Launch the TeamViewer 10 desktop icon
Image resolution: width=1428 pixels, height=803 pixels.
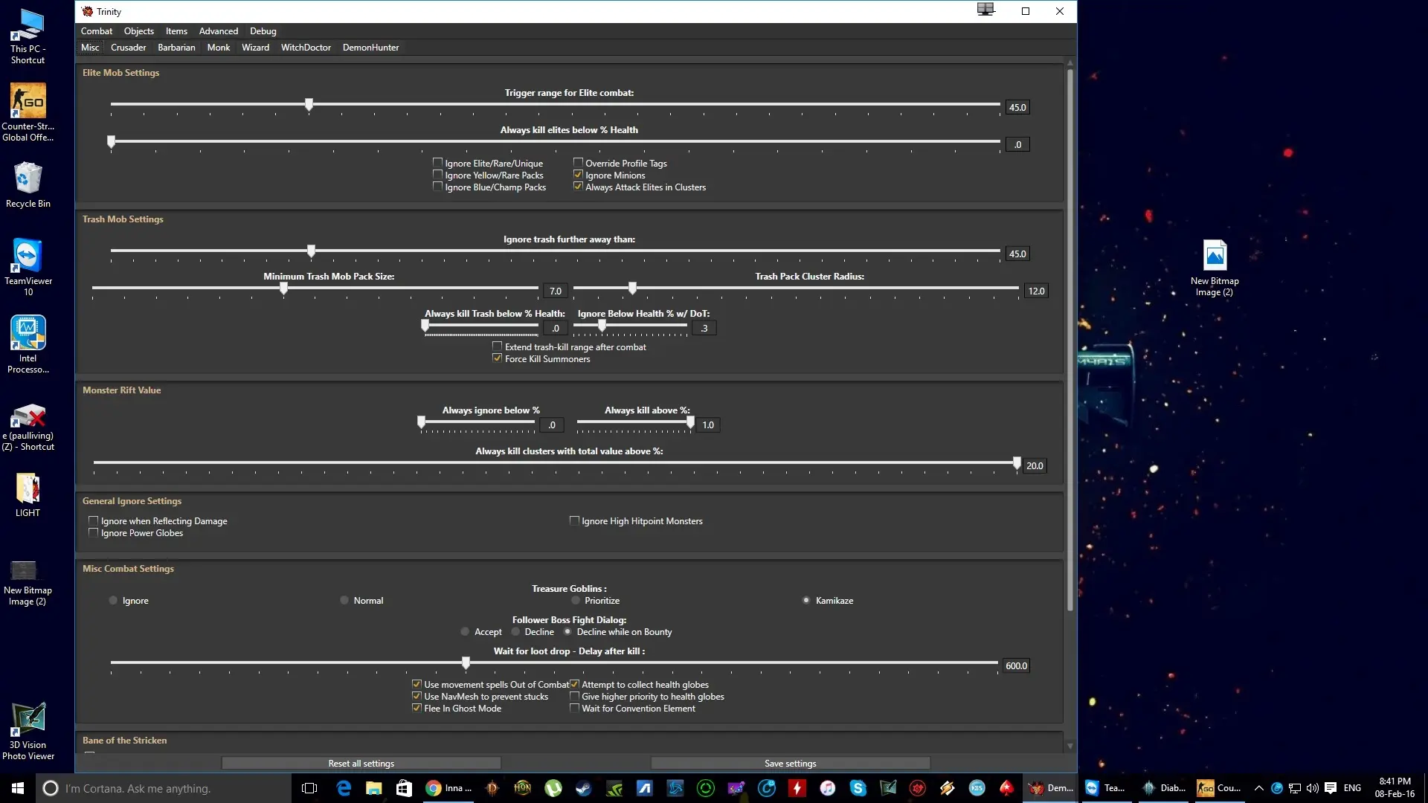28,266
